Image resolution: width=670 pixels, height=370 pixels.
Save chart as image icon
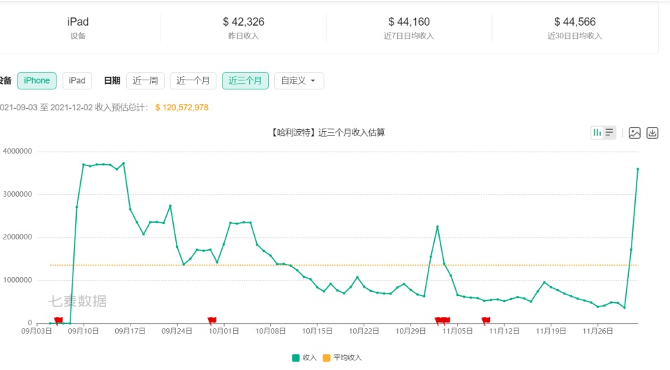(634, 133)
